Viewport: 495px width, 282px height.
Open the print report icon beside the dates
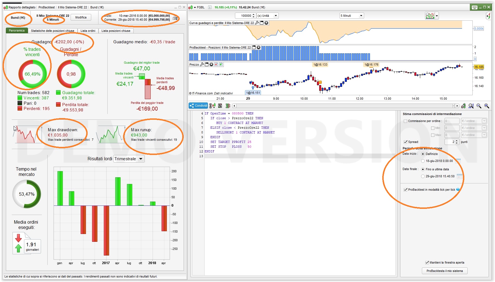175,18
